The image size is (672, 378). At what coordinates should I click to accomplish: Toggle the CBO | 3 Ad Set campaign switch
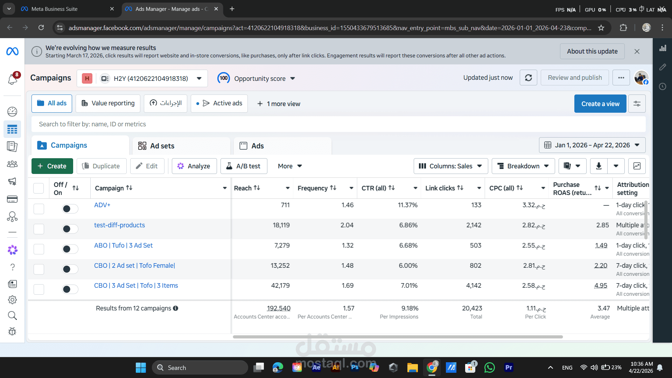point(70,289)
